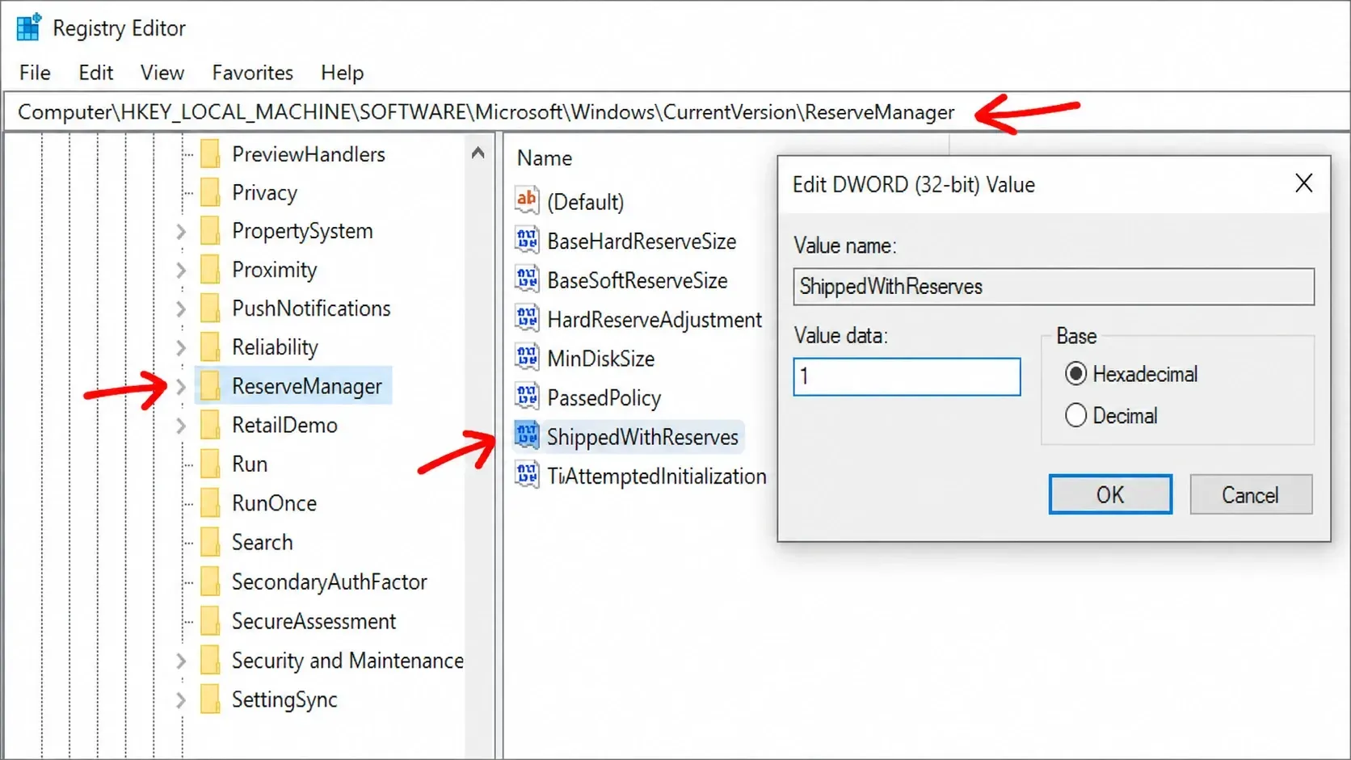Expand the RetailDemo tree node

(181, 426)
